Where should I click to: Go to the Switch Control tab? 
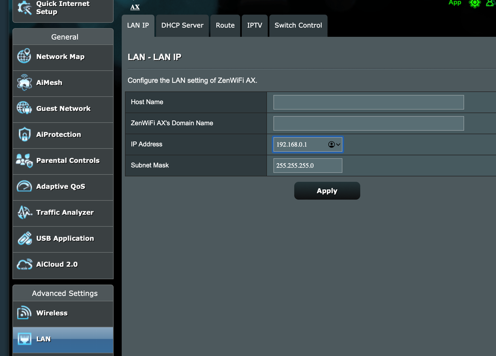298,25
